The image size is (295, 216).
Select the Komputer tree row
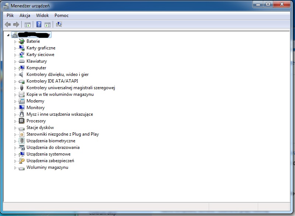(x=36, y=68)
